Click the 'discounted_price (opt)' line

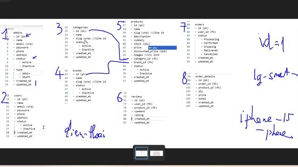click(150, 51)
